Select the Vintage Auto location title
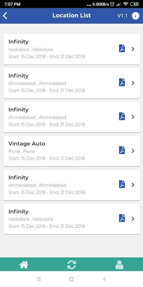143x287 pixels. 26,144
